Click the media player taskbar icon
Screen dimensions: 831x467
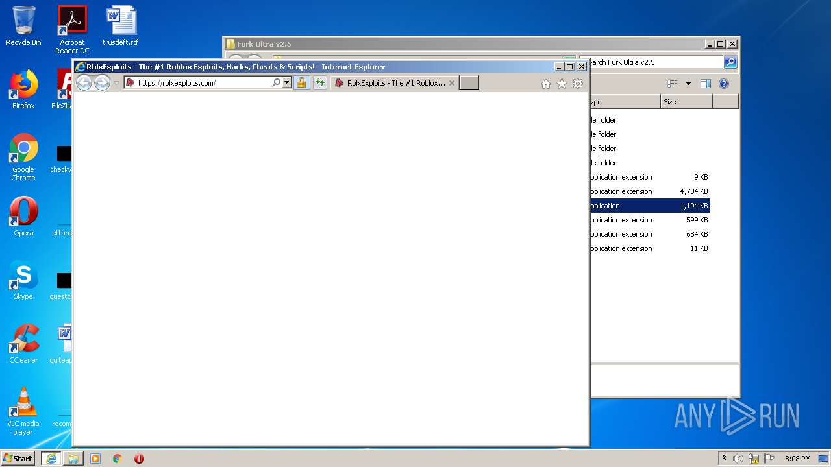coord(95,459)
